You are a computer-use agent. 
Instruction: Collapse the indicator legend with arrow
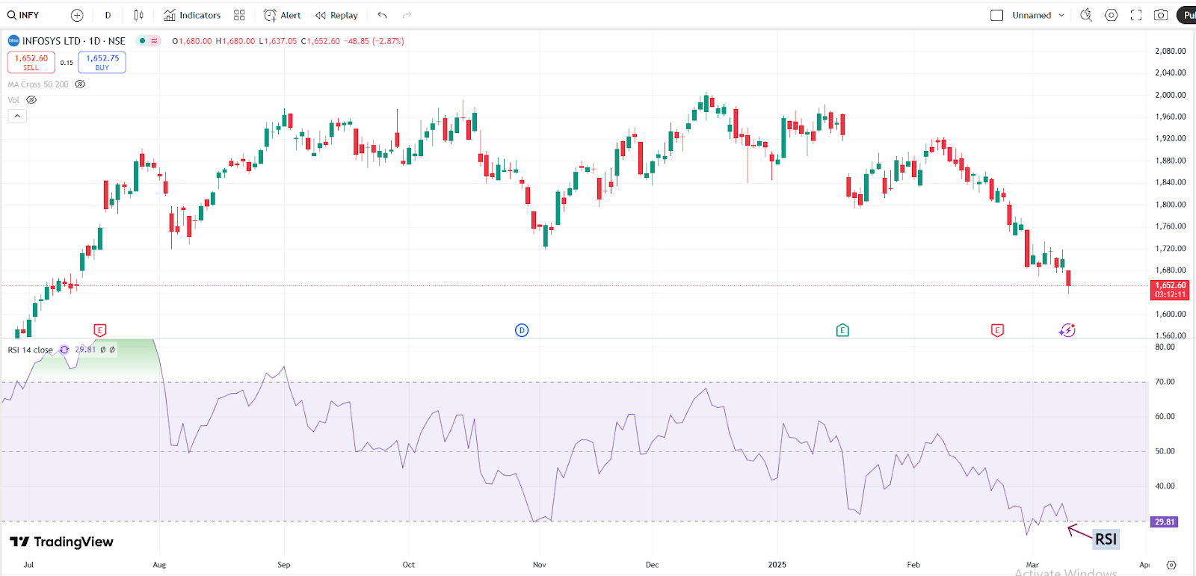click(x=17, y=116)
